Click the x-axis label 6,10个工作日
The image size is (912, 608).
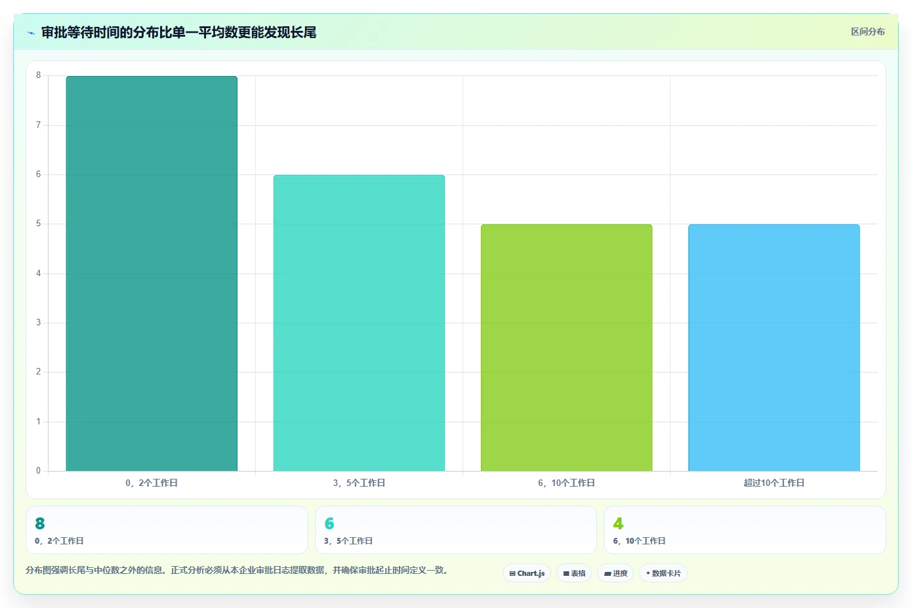[566, 483]
